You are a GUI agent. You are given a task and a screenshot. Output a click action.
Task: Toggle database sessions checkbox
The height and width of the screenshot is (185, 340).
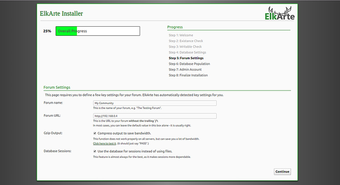[x=95, y=151]
